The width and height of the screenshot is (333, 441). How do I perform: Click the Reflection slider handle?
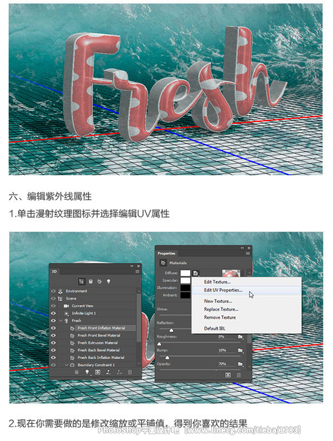click(171, 330)
